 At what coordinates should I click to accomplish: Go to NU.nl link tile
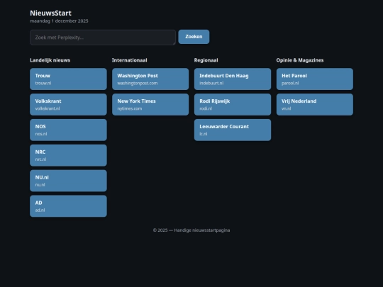(x=68, y=181)
